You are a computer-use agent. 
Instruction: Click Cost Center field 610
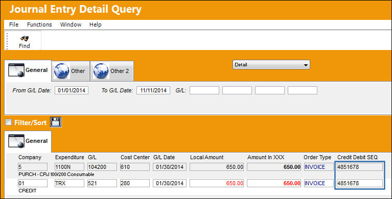(x=135, y=167)
